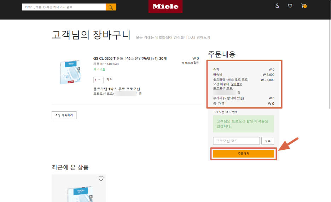The height and width of the screenshot is (202, 331).
Task: Select the 최근에 본 상품 heading
Action: click(70, 167)
